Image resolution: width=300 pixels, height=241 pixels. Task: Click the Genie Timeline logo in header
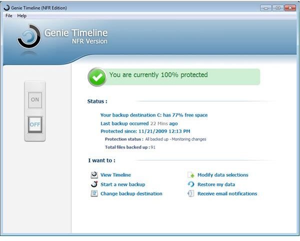(29, 36)
